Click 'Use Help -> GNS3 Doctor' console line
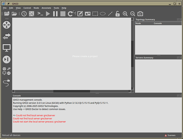The height and width of the screenshot is (139, 183). [39, 109]
